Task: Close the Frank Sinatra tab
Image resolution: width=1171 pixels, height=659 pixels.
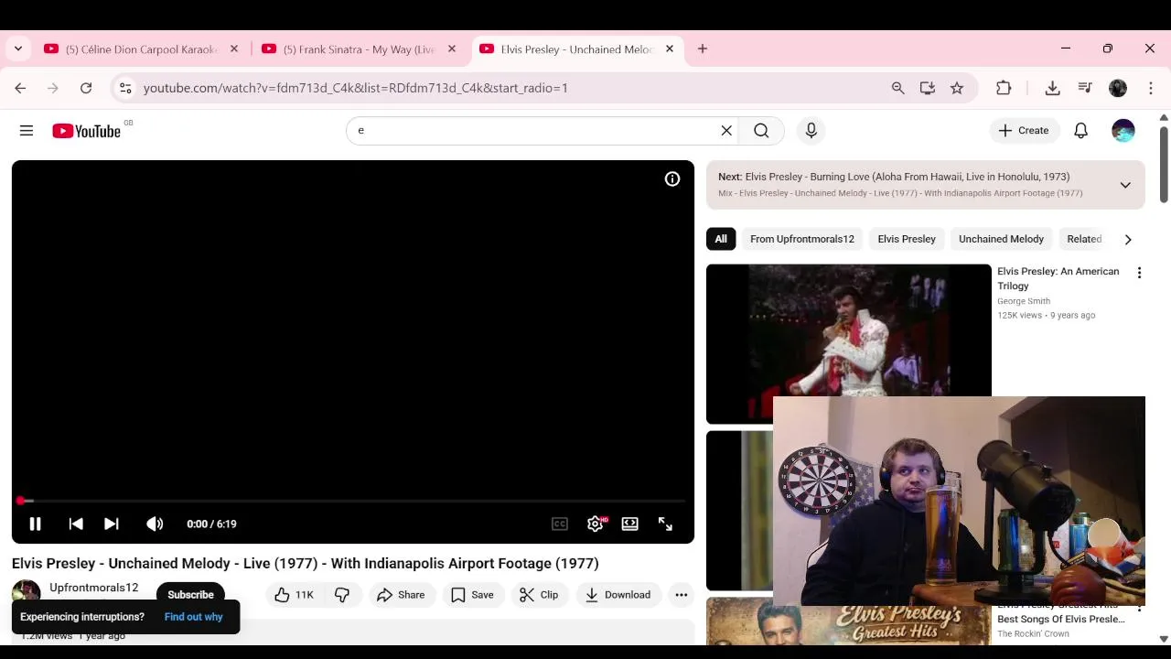Action: [x=452, y=49]
